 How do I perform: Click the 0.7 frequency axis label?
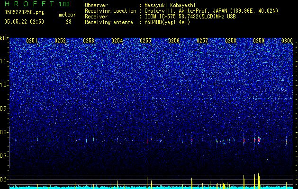[x=4, y=156]
